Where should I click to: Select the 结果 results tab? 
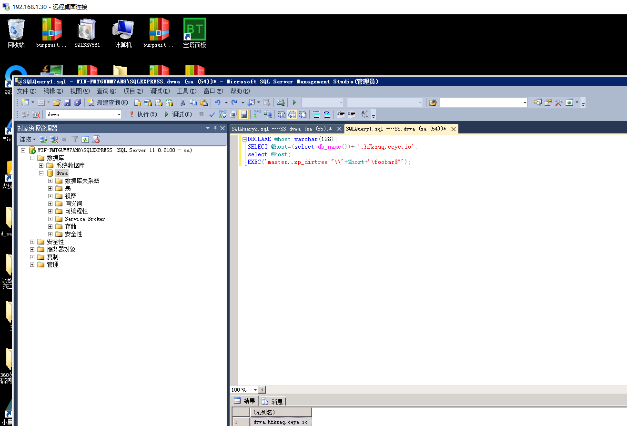tap(245, 401)
